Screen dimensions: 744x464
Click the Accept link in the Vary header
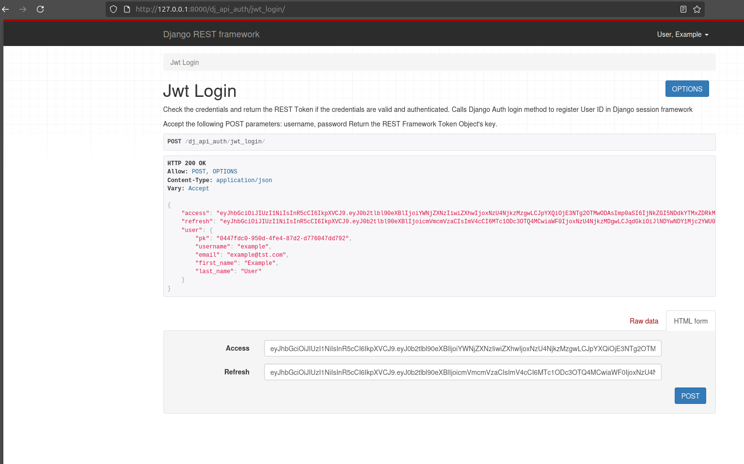coord(198,188)
